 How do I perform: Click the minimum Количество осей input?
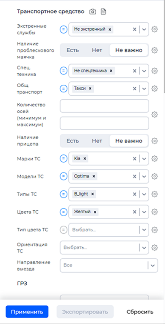(104, 106)
